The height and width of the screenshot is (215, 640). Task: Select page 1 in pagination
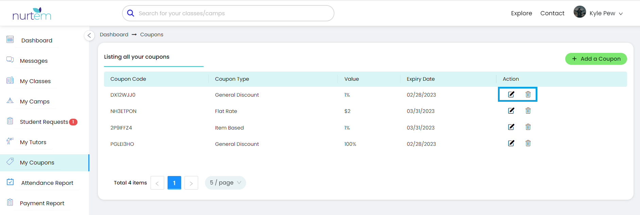coord(174,183)
